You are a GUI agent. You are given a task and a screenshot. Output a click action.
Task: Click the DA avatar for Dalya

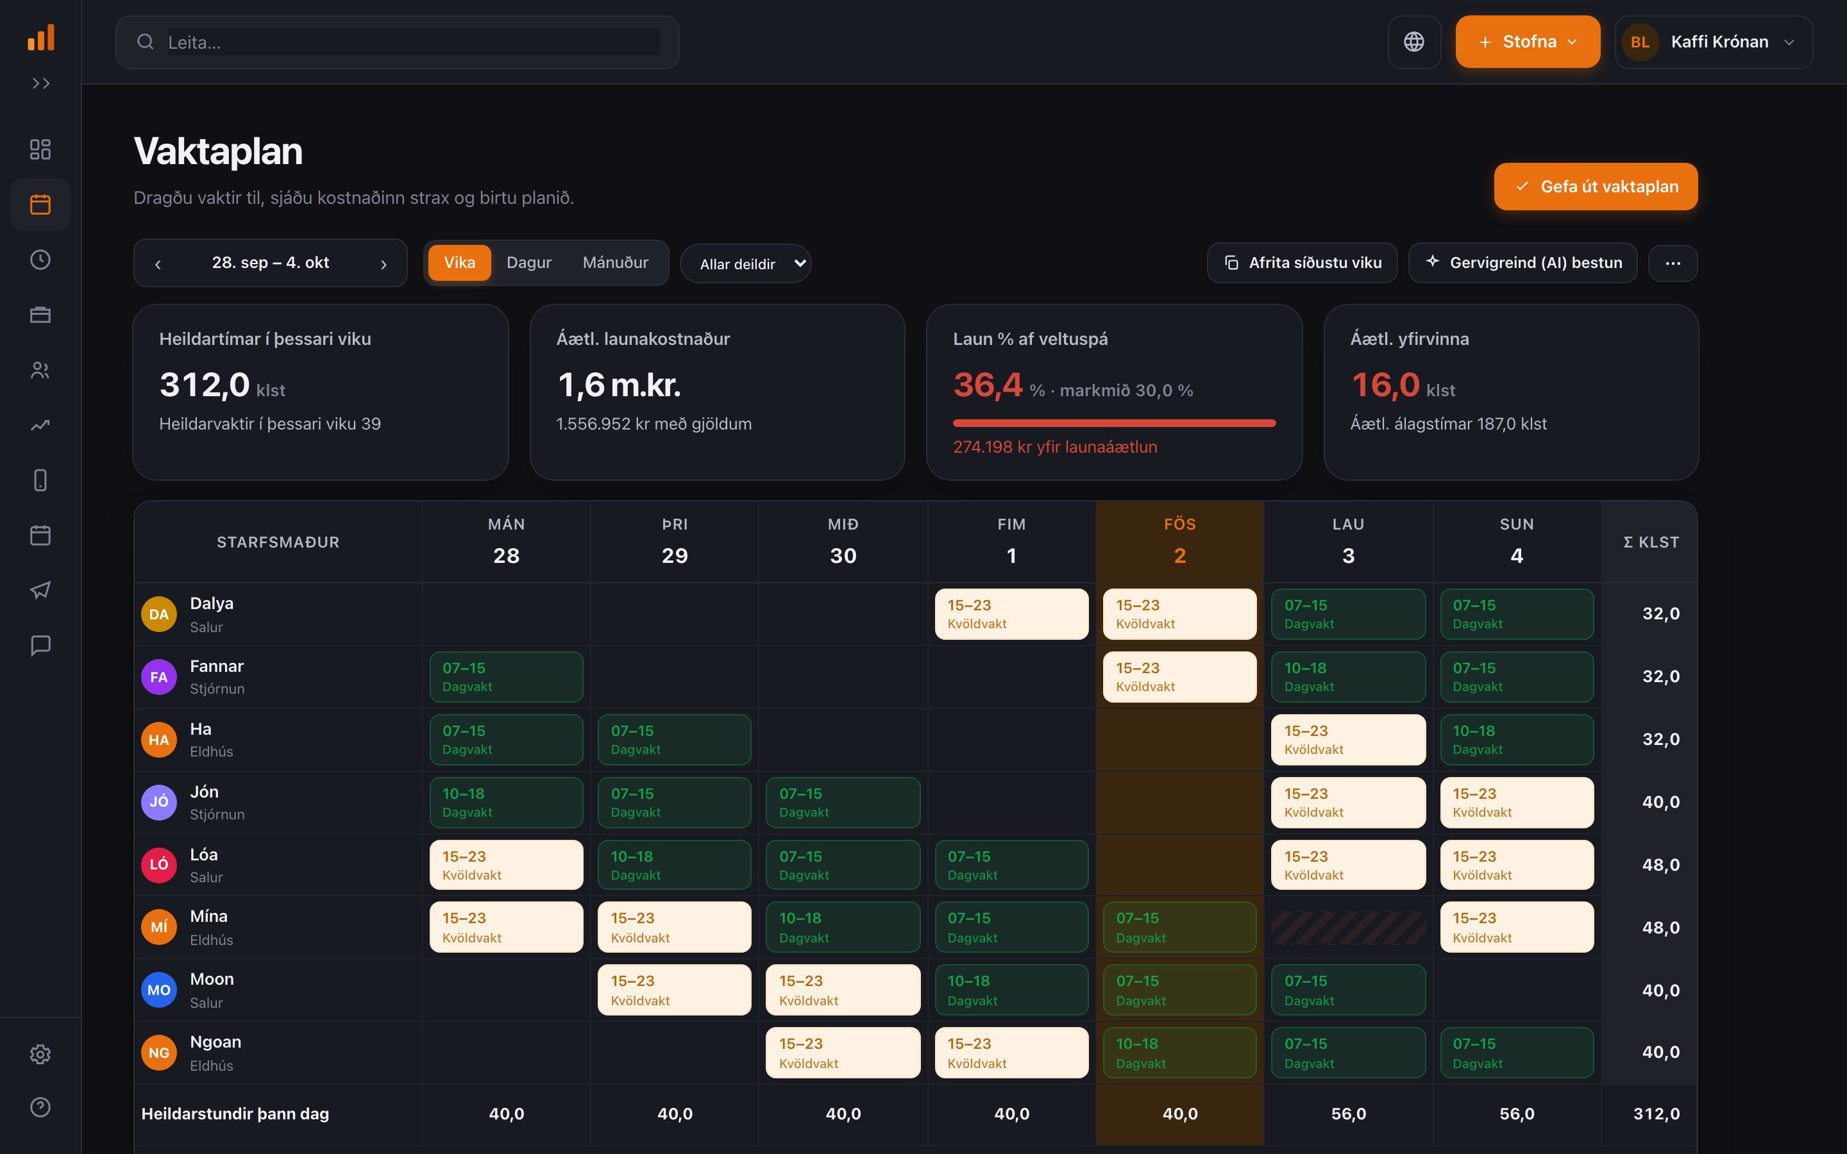coord(159,614)
